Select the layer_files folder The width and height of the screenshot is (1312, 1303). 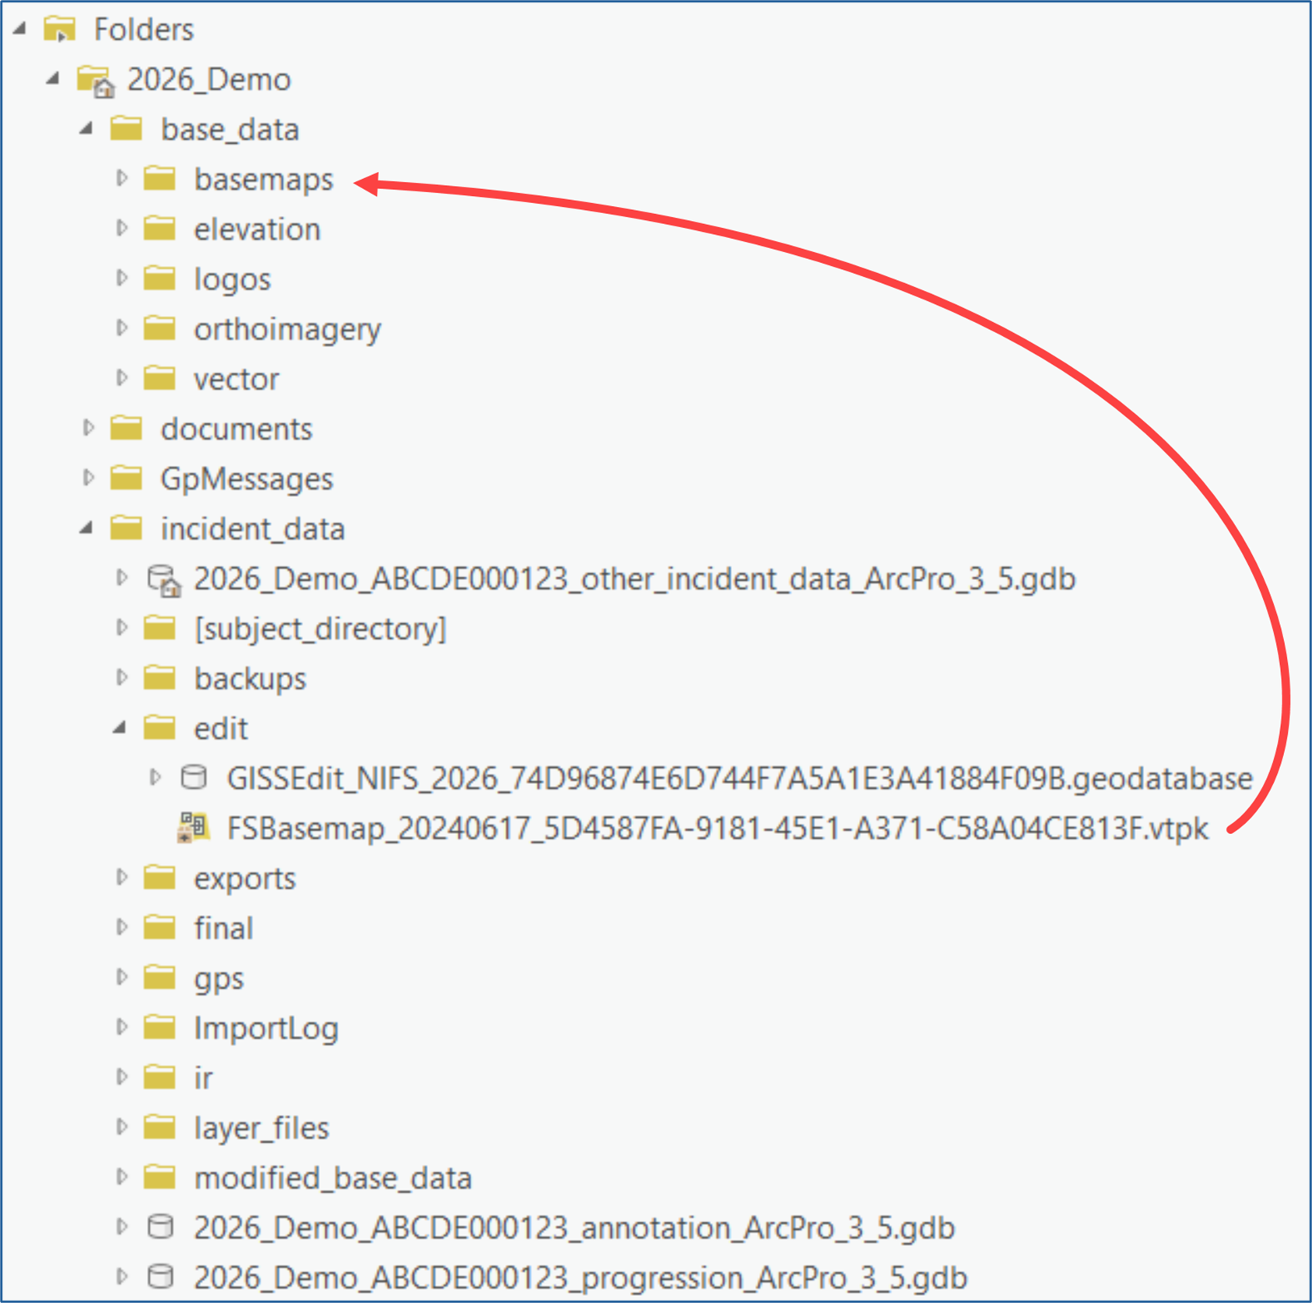pyautogui.click(x=261, y=1127)
